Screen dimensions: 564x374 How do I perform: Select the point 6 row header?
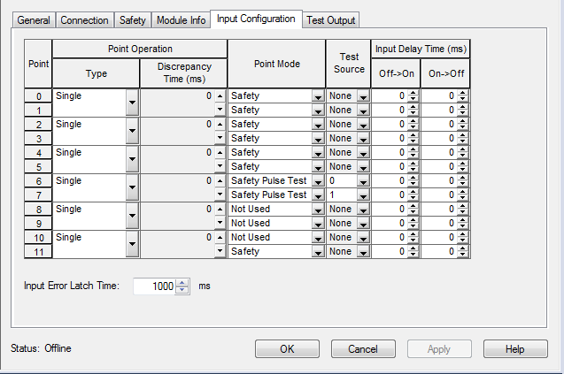(x=37, y=180)
